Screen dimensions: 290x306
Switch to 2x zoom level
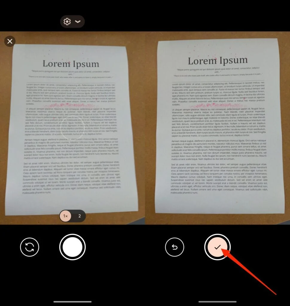point(80,216)
